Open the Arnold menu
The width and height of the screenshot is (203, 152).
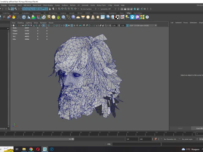pos(116,5)
